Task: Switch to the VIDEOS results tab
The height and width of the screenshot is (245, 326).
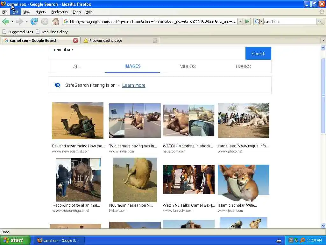Action: (188, 66)
